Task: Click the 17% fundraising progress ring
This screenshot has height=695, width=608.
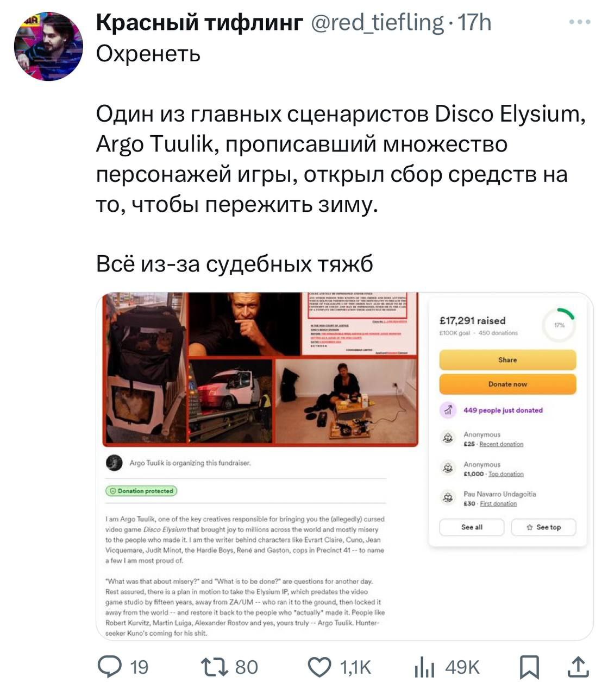Action: [559, 325]
